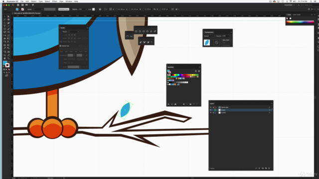Choose the Rotate tool in small floating panel
Screen dimensions: 319x179
[x=128, y=36]
